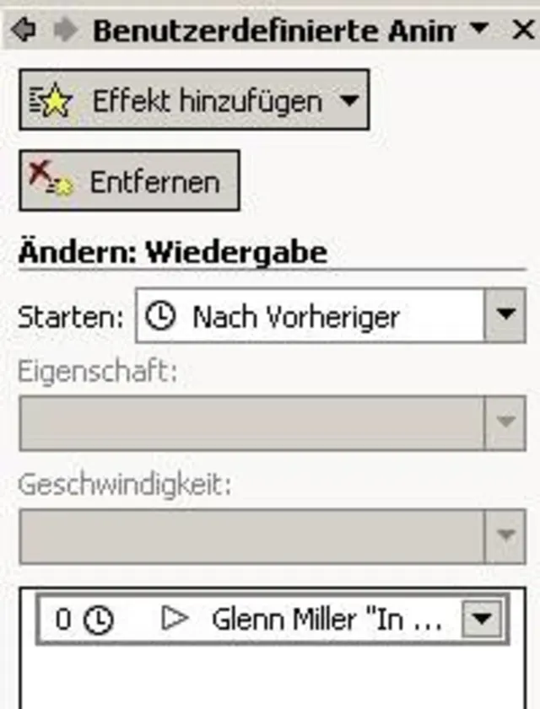
Task: Click the forward arrow in task pane header
Action: click(x=66, y=30)
